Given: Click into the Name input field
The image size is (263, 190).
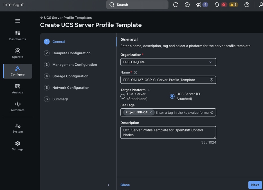Looking at the screenshot, I should tap(168, 80).
